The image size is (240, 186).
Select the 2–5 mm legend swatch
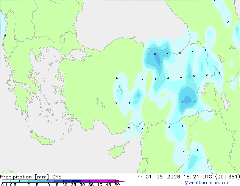coord(33,181)
